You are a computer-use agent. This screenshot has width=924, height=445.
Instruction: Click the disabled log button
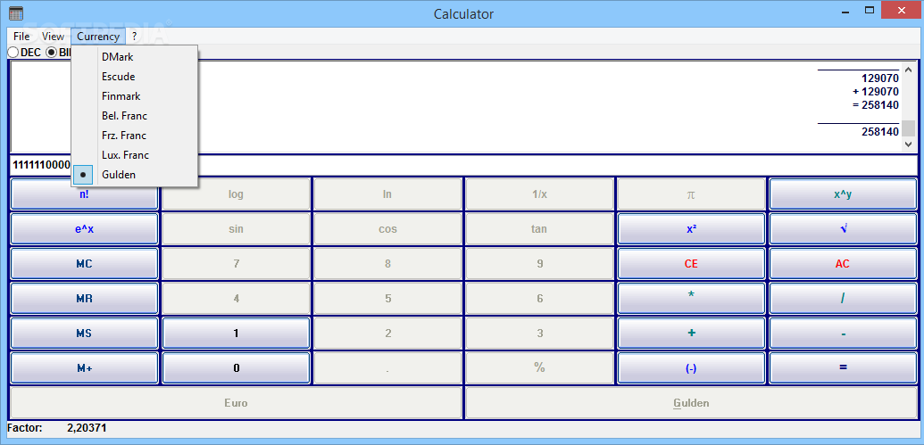(x=236, y=194)
